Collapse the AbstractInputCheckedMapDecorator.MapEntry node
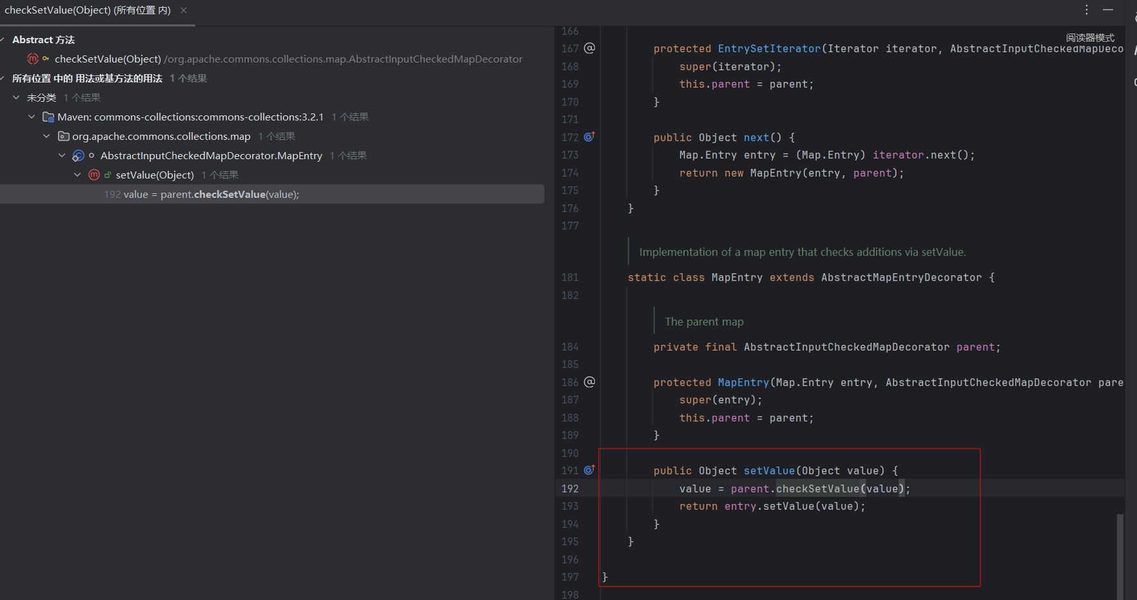Screen dimensions: 1137x600 coord(62,156)
